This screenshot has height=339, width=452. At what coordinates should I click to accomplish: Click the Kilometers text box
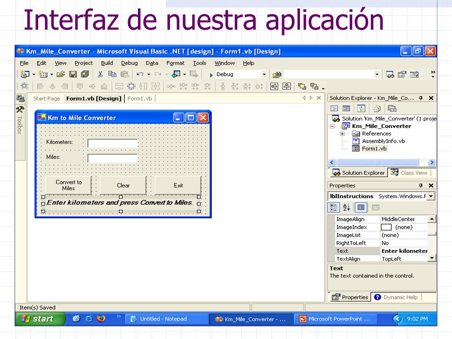click(113, 143)
